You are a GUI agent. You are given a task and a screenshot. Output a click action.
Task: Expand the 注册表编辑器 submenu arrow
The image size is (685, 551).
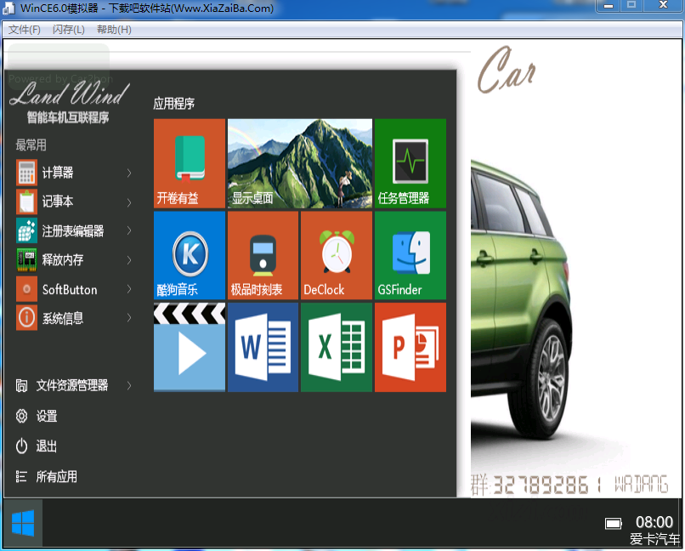[x=129, y=230]
